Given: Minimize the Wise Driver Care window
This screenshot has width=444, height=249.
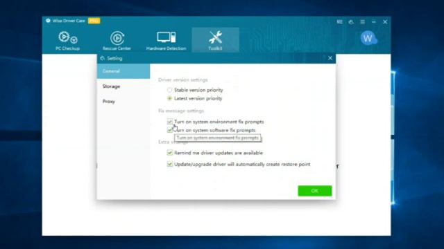Looking at the screenshot, I should [x=374, y=21].
